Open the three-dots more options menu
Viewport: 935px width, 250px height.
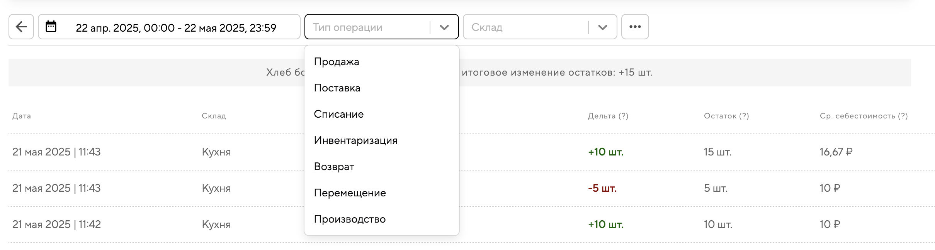(635, 27)
